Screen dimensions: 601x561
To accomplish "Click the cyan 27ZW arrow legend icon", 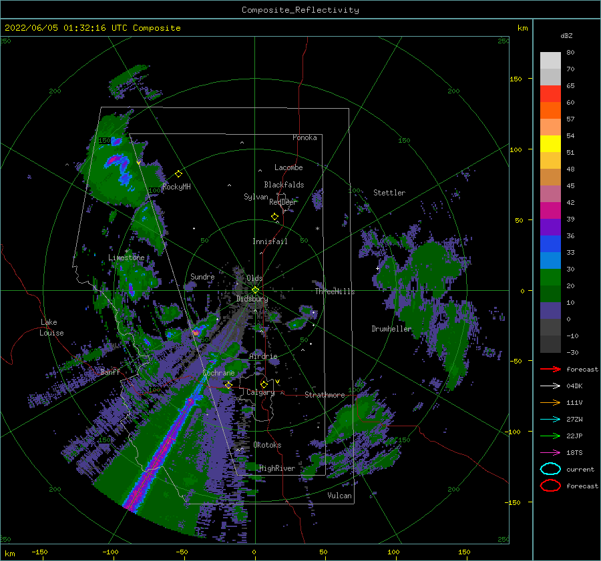I will coord(551,420).
